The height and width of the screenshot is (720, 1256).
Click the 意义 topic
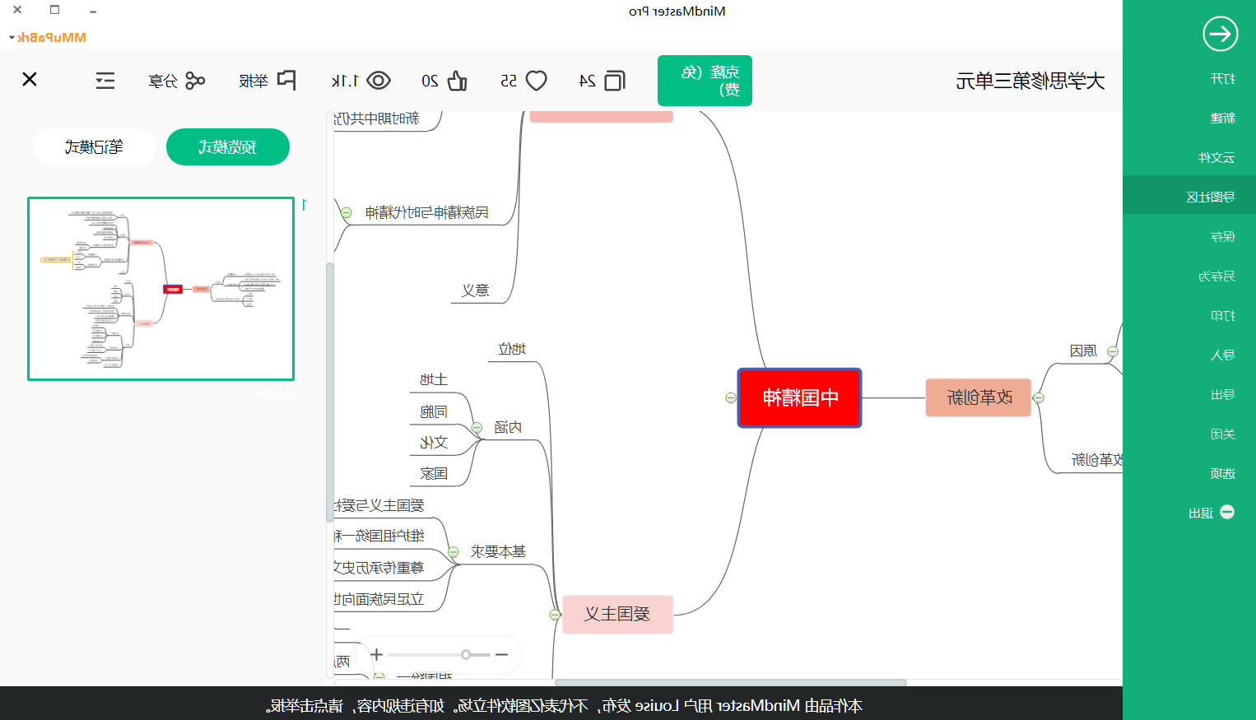[476, 290]
